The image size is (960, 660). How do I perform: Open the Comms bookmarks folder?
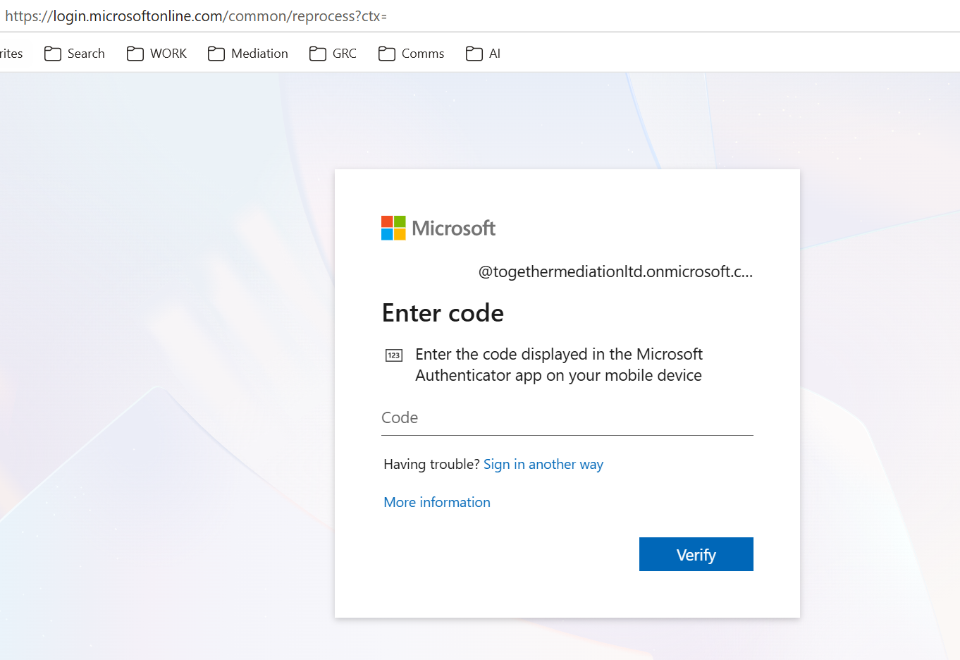pos(411,54)
